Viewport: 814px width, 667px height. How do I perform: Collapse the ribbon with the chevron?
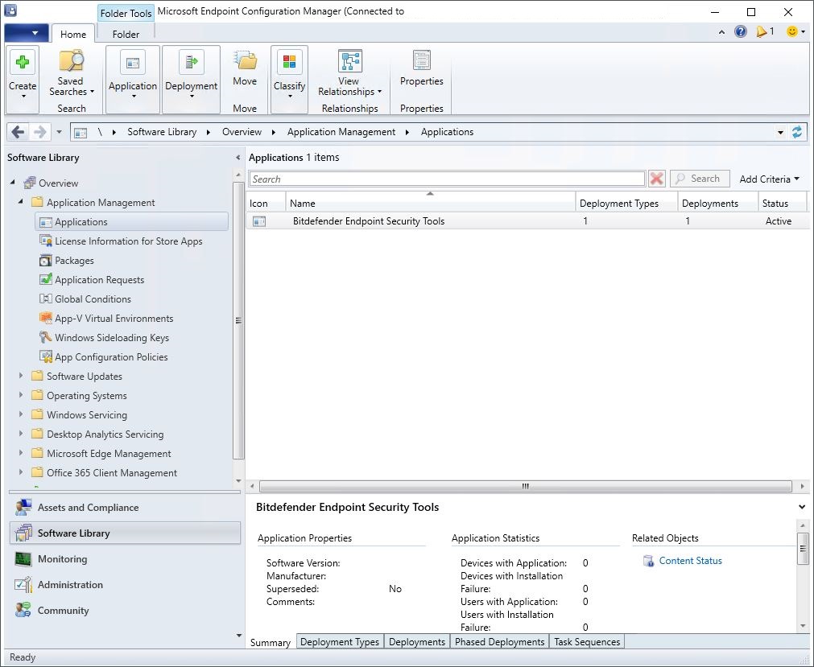point(722,31)
